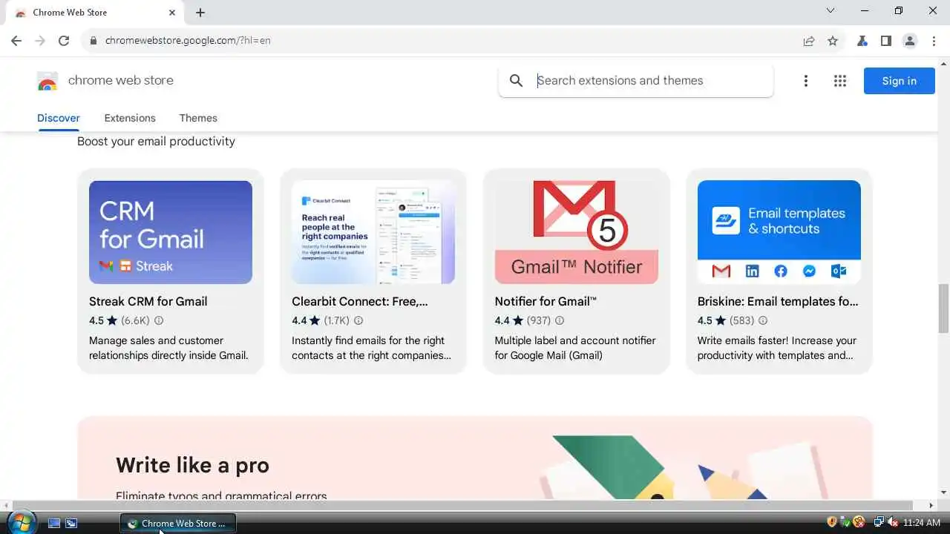Click the switch between windows taskbar icon
This screenshot has width=950, height=534.
pyautogui.click(x=71, y=523)
